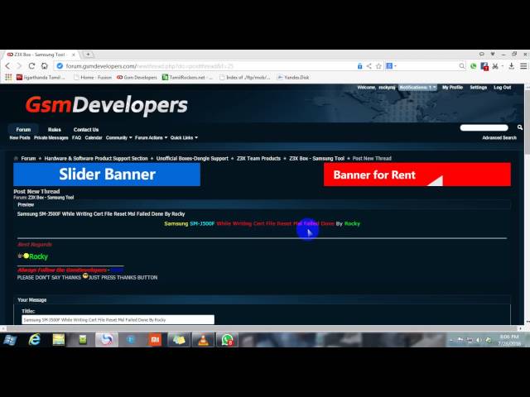This screenshot has width=530, height=397.
Task: Expand the Community dropdown menu
Action: click(118, 138)
